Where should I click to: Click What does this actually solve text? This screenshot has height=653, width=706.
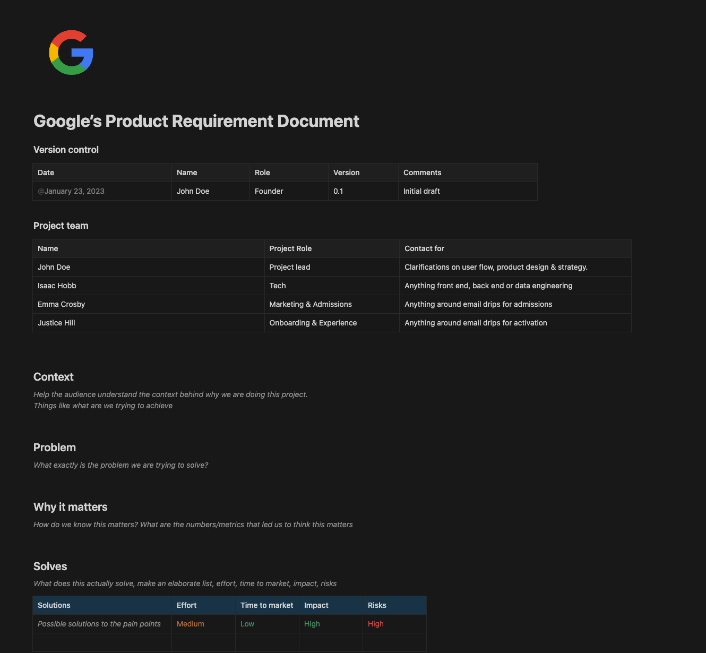click(185, 583)
